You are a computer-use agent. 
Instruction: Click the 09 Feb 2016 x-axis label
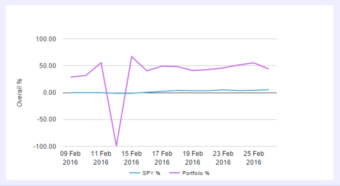pyautogui.click(x=70, y=158)
